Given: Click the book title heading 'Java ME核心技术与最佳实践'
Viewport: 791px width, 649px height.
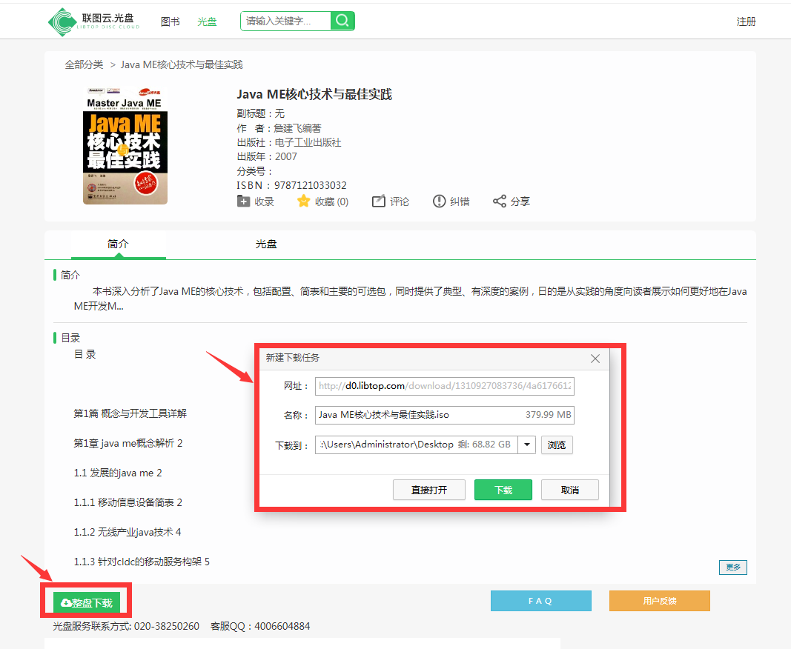Looking at the screenshot, I should click(314, 94).
